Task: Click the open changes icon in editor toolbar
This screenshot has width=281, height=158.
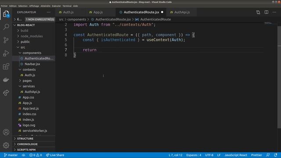Action: [x=258, y=12]
